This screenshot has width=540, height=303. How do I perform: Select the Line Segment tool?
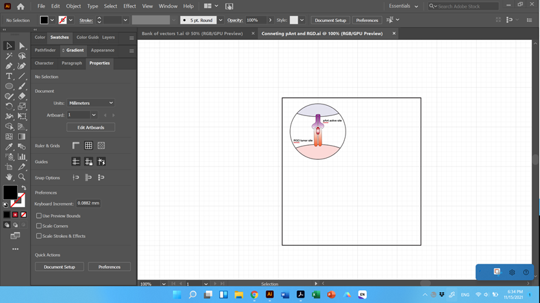22,76
